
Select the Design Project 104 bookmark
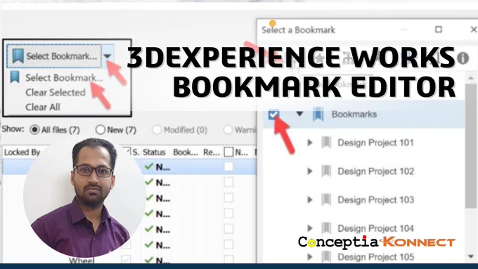tap(375, 228)
